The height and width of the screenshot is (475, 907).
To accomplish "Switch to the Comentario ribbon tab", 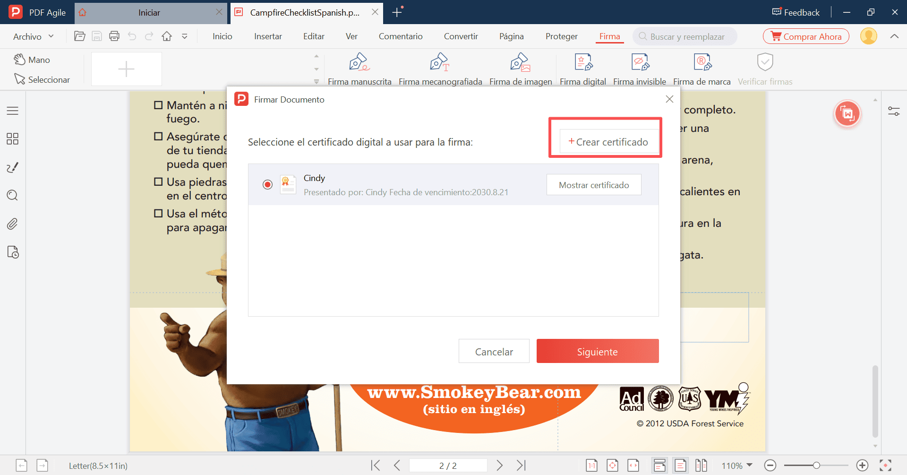I will click(x=400, y=36).
